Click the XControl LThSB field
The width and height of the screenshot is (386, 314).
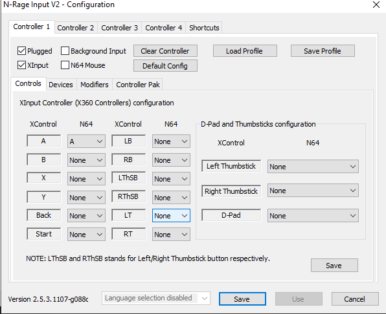click(128, 178)
